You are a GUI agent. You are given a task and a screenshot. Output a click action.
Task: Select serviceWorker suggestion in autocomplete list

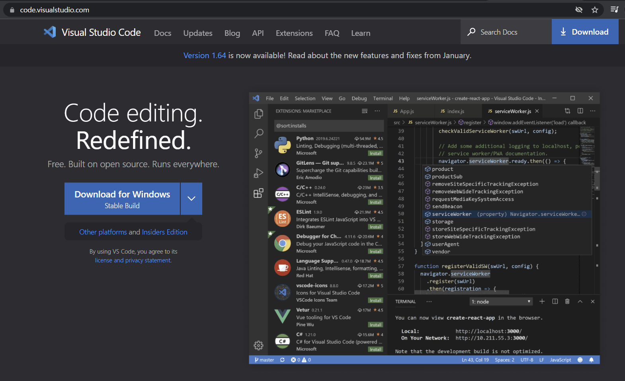(x=507, y=214)
